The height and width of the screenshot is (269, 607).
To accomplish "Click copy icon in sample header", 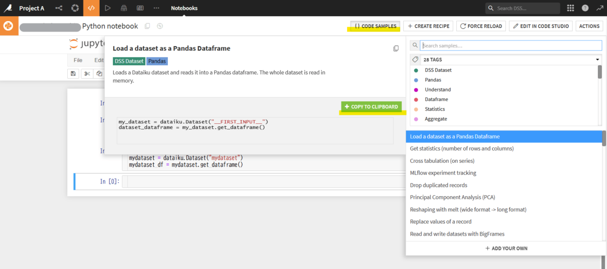I will (396, 49).
